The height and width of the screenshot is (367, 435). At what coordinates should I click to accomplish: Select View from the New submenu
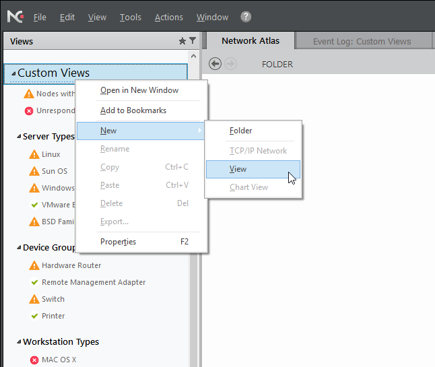click(x=238, y=169)
